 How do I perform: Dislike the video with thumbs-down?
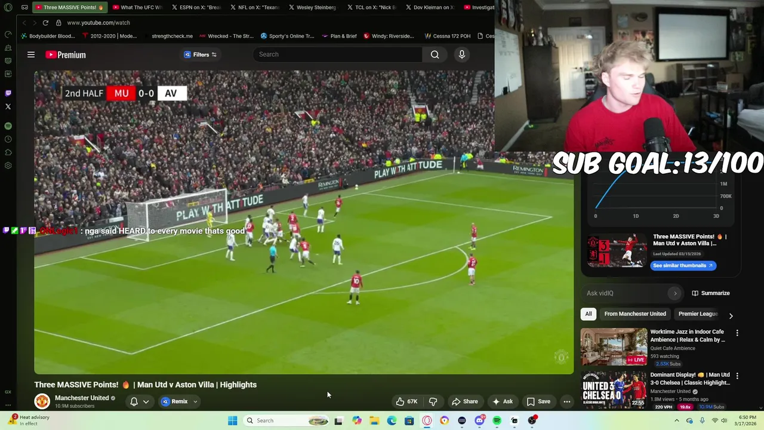tap(433, 401)
